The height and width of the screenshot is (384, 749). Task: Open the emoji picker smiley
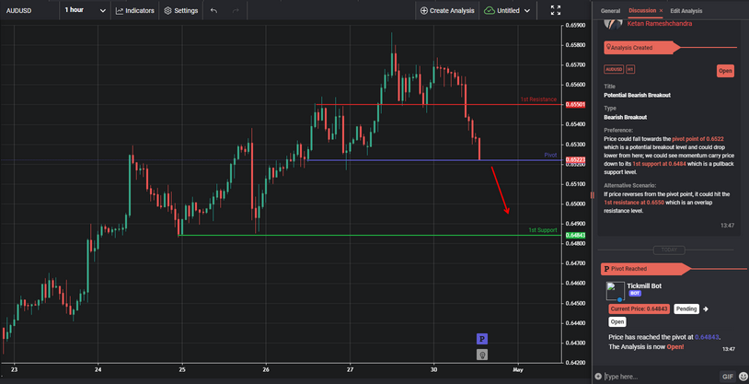tap(743, 377)
